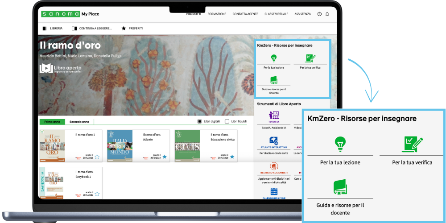
Task: Click the title 'Il ramo d'oro. Educazione civica'
Action: click(x=223, y=137)
